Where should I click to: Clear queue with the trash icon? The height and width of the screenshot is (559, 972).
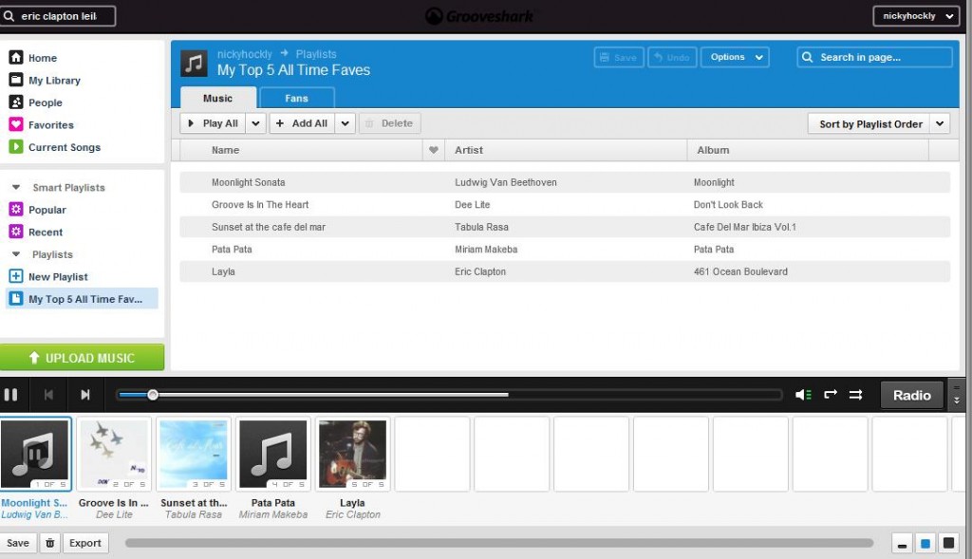point(50,543)
